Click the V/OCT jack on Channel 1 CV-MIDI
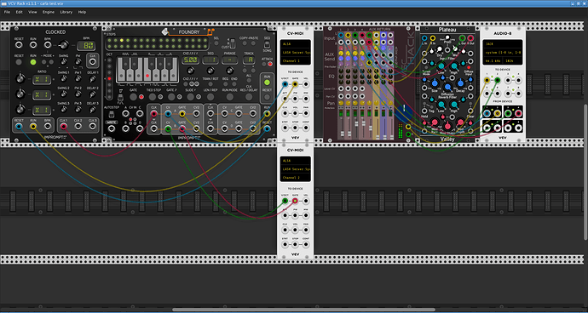Viewport: 588px width, 313px height. [285, 84]
